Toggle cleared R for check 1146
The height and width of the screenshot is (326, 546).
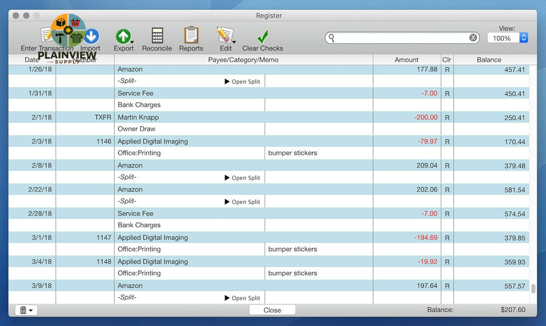[x=447, y=141]
